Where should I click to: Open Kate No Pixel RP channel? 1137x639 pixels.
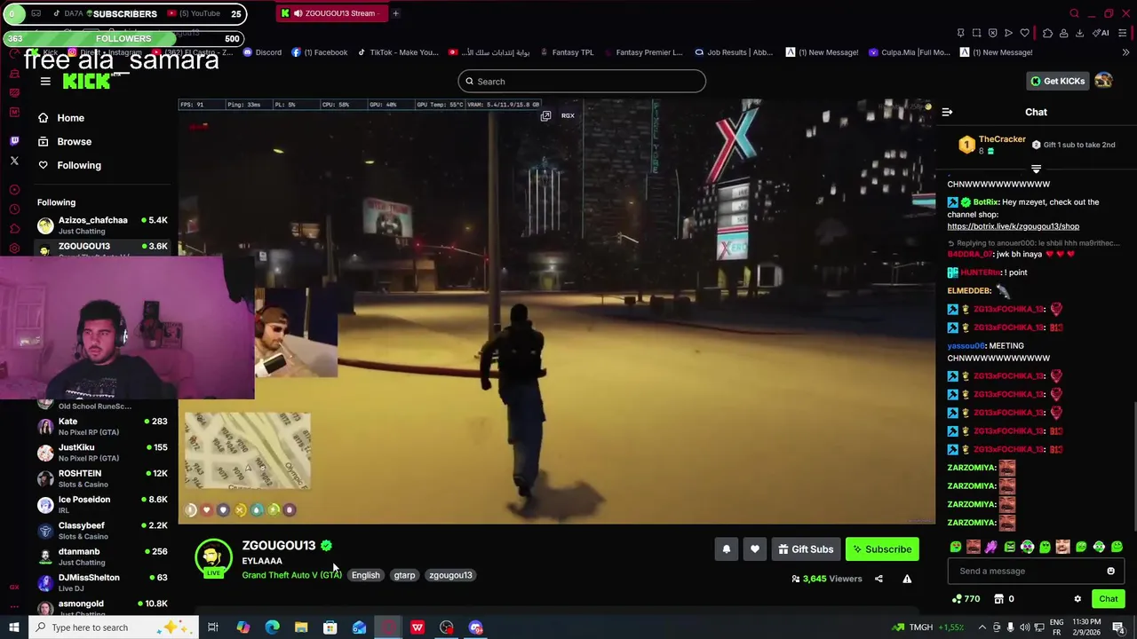100,427
